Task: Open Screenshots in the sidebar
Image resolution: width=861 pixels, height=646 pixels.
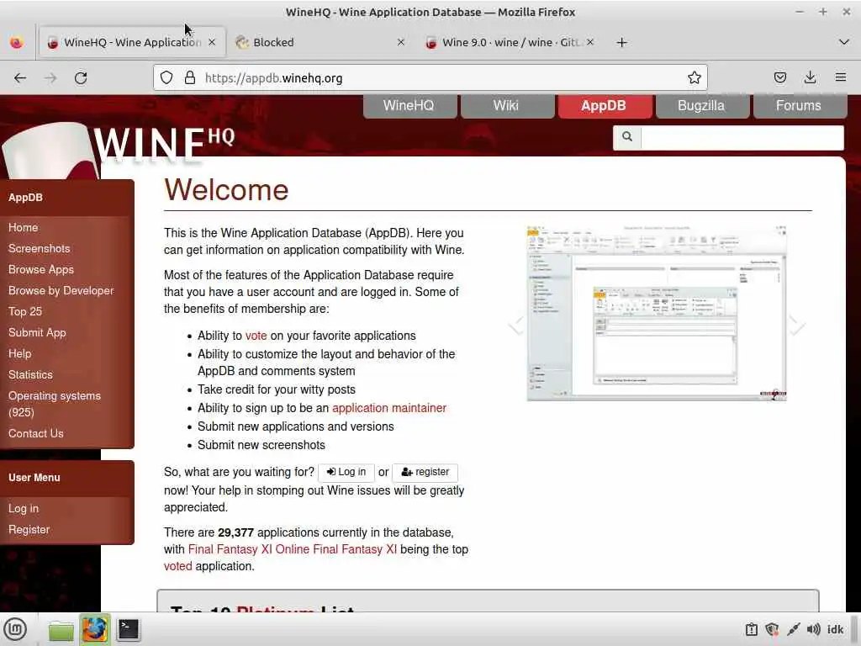Action: click(39, 249)
